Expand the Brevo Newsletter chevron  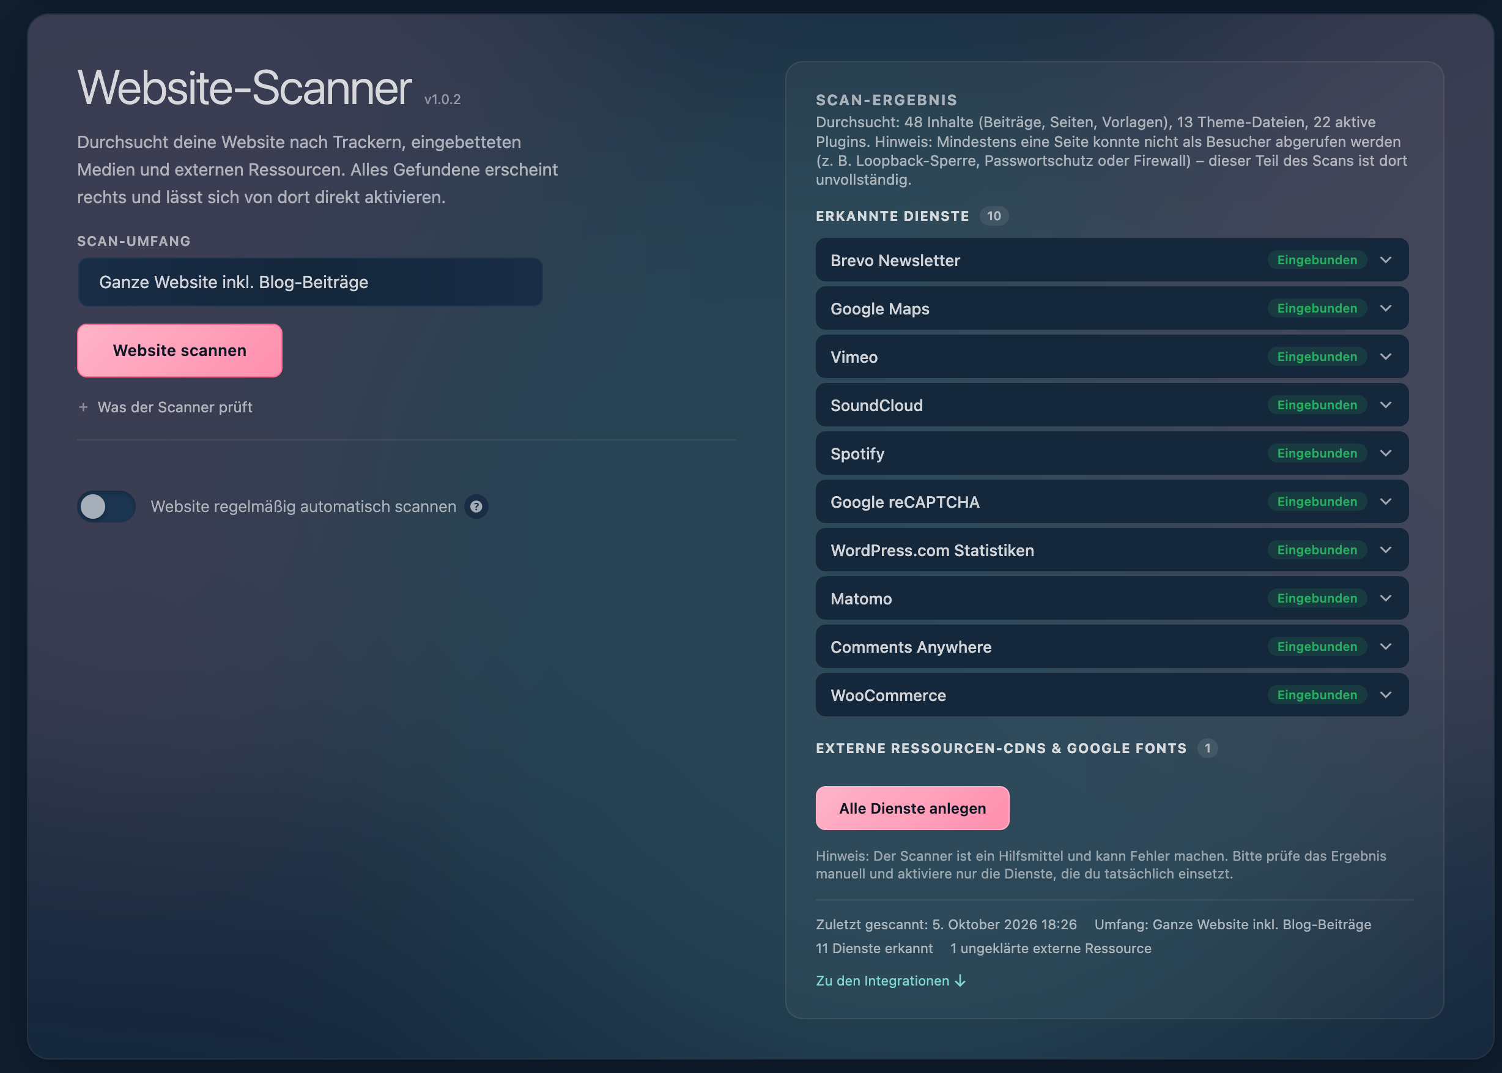click(x=1386, y=261)
